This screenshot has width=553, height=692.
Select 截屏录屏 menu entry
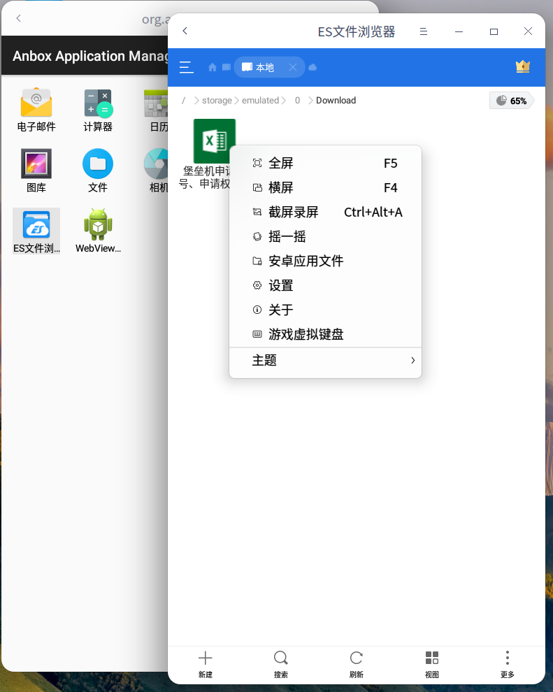pyautogui.click(x=325, y=212)
